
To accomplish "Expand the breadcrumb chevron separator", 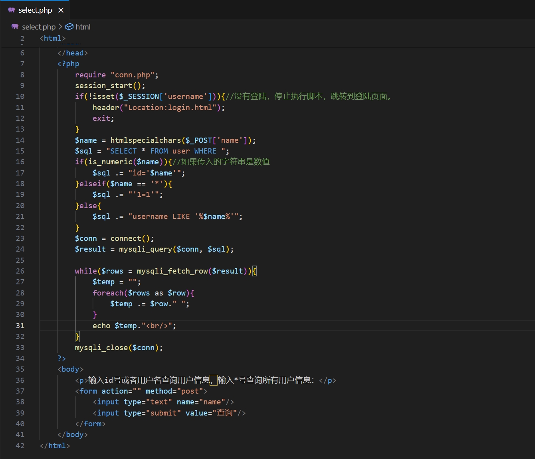I will point(60,27).
